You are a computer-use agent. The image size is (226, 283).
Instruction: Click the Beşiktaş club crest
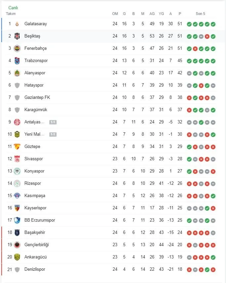tap(17, 36)
